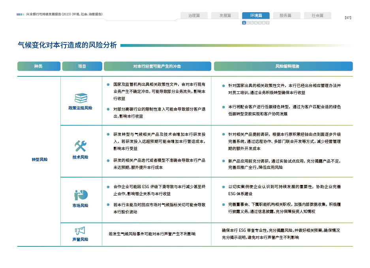Click the bullet before 以切实案例使企业认识到

pos(223,187)
